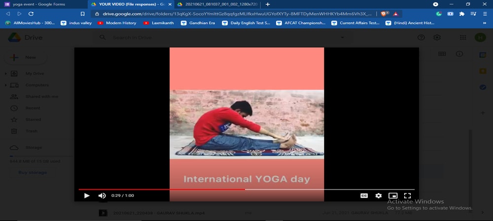Click the Brave Shields icon
This screenshot has height=221, width=493.
pos(385,14)
